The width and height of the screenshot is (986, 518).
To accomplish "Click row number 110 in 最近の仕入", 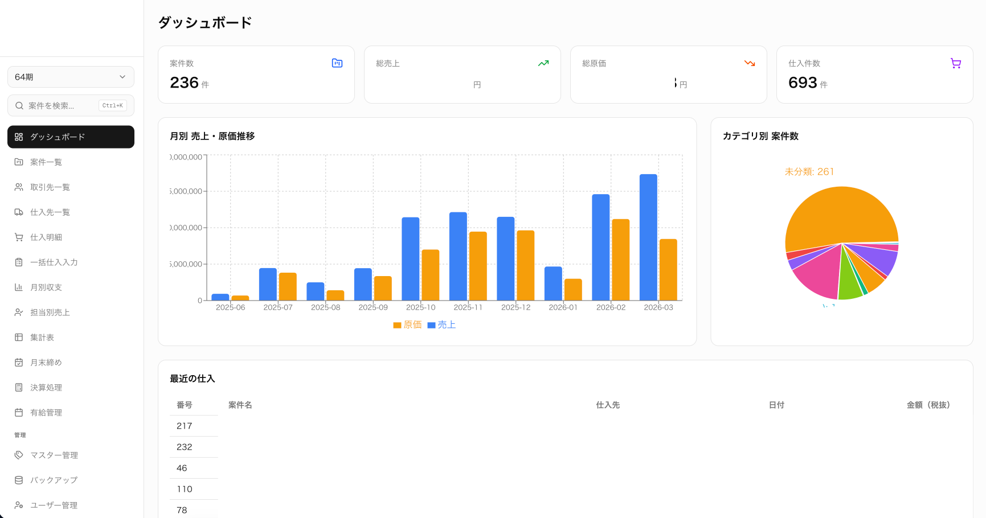I will point(185,489).
